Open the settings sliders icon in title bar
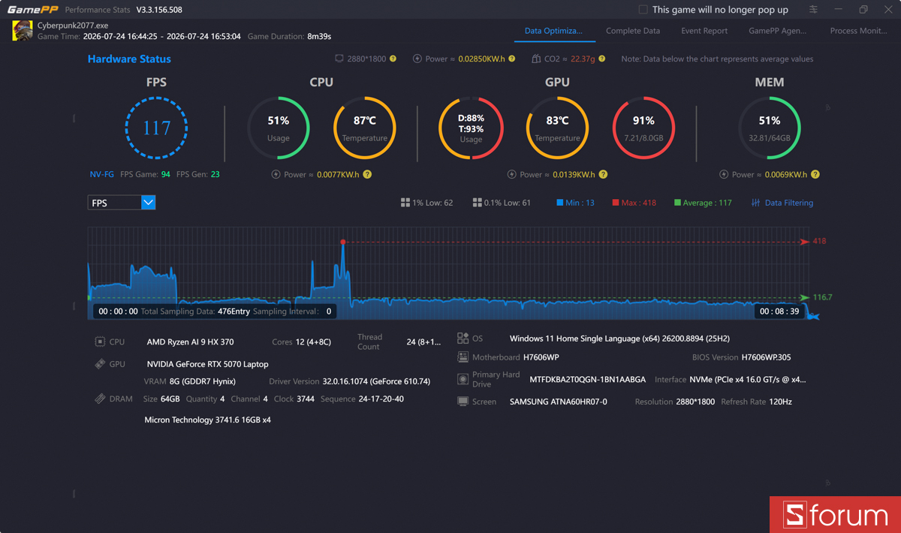 (814, 10)
